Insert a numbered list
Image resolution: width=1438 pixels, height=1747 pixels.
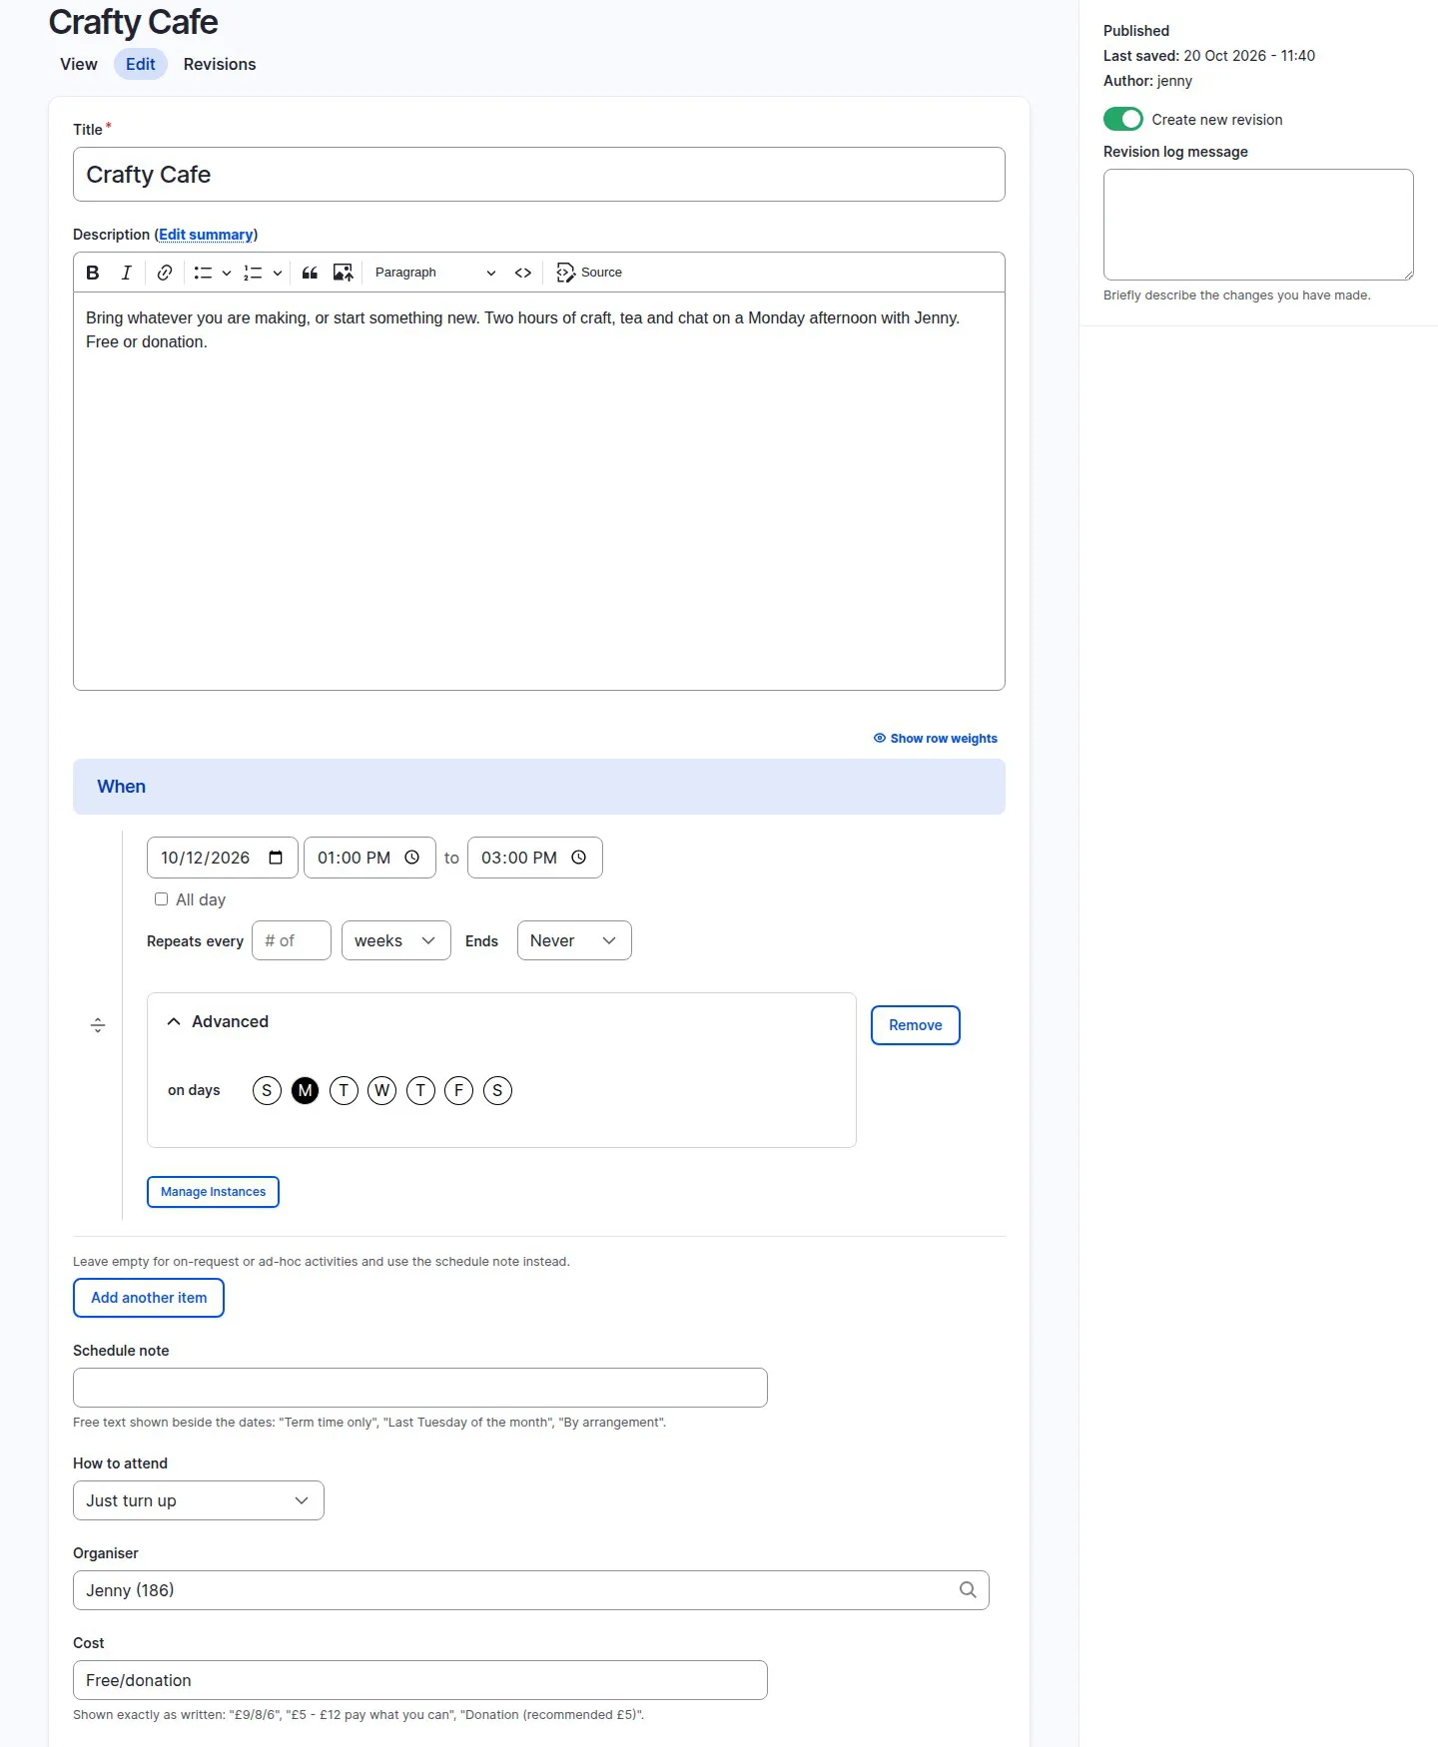(253, 273)
